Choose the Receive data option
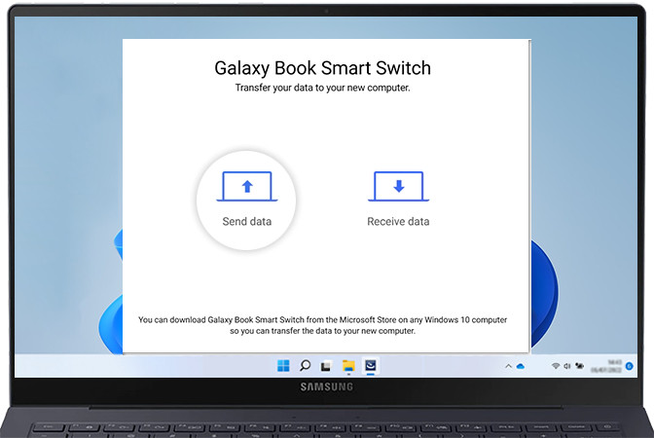 [x=398, y=199]
